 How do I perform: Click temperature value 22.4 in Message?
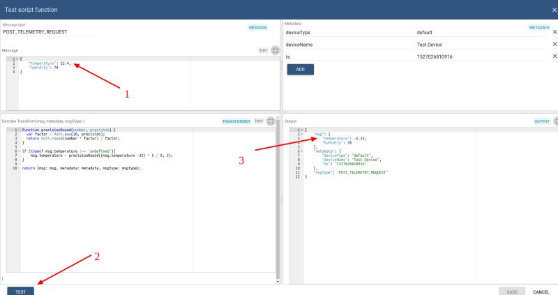[x=65, y=63]
